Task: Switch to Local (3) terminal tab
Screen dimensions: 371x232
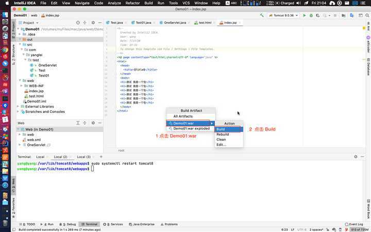Action: (84, 157)
